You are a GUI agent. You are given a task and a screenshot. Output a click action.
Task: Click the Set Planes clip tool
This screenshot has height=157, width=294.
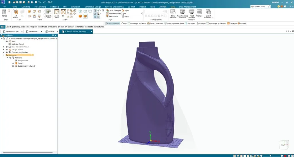[x=16, y=14]
